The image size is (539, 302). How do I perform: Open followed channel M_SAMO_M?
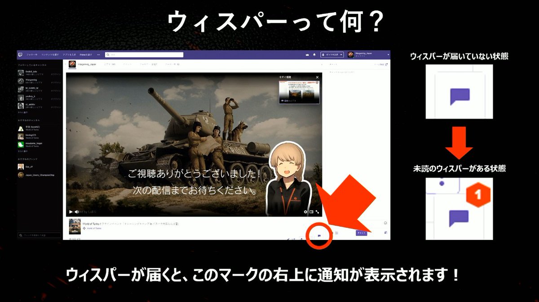pyautogui.click(x=40, y=89)
